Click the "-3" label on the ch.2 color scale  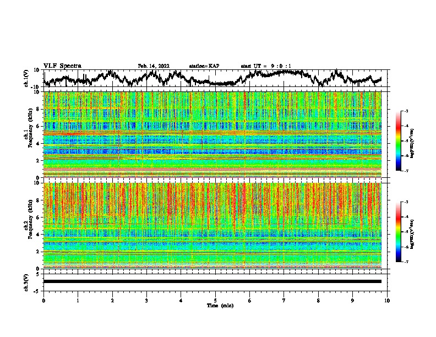click(406, 202)
